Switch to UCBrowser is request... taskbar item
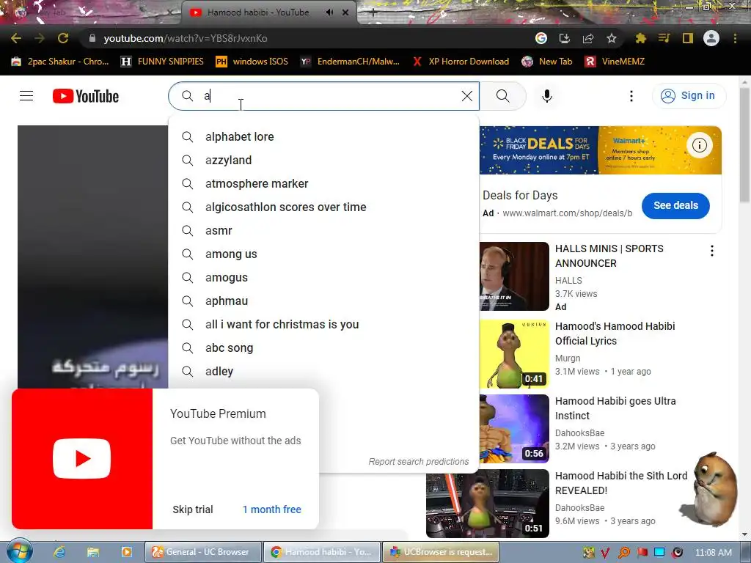751x563 pixels. pyautogui.click(x=441, y=552)
